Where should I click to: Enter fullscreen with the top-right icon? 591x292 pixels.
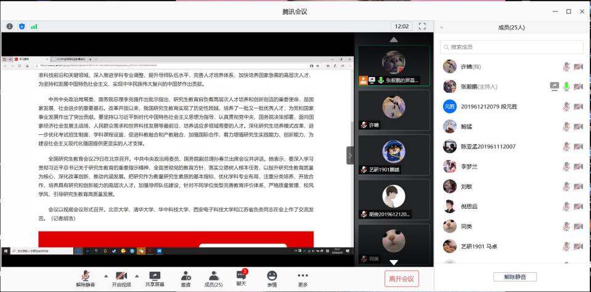pyautogui.click(x=422, y=26)
